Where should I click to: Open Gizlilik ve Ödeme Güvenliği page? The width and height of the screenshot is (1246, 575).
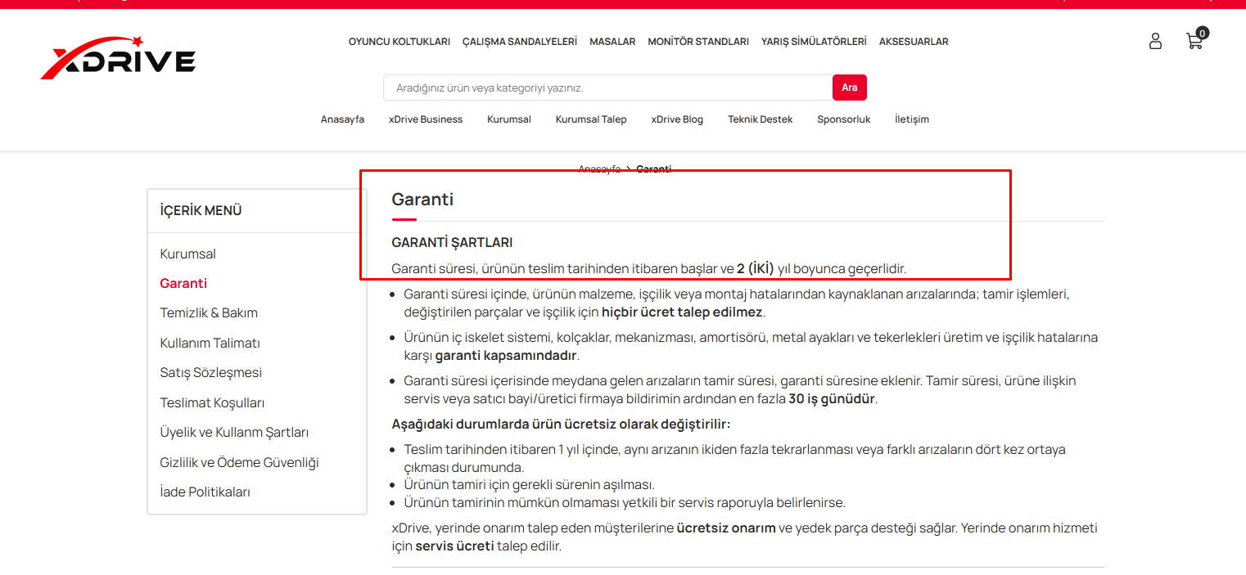tap(239, 462)
